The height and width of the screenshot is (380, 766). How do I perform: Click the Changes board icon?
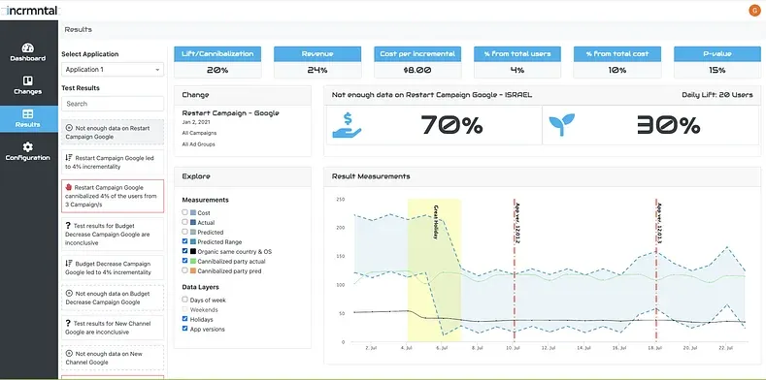[28, 80]
